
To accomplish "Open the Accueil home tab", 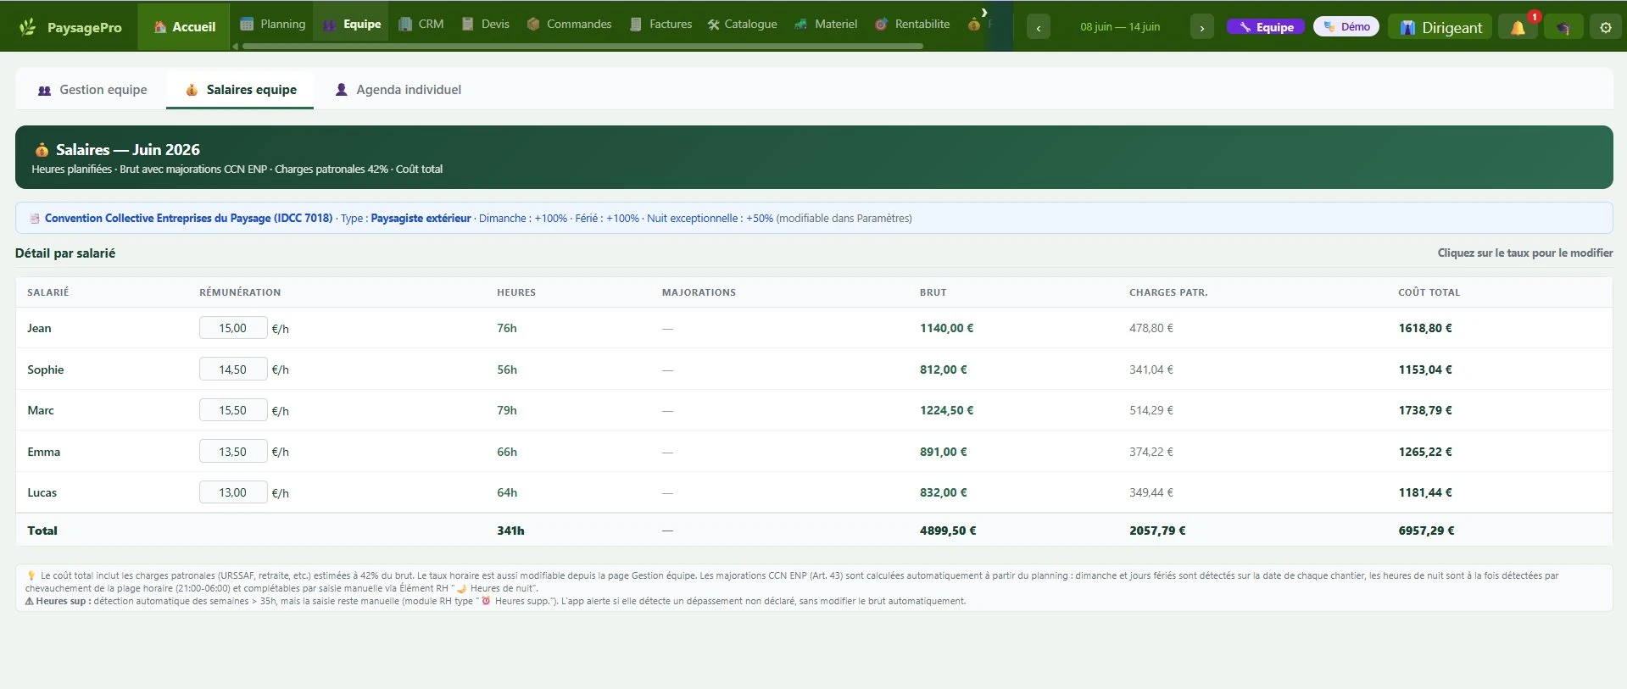I will tap(184, 27).
